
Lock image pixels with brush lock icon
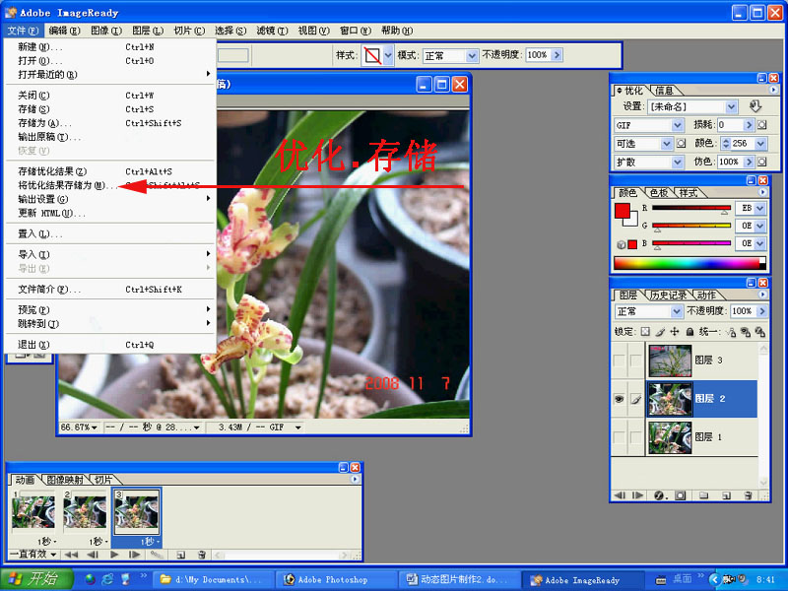(660, 331)
